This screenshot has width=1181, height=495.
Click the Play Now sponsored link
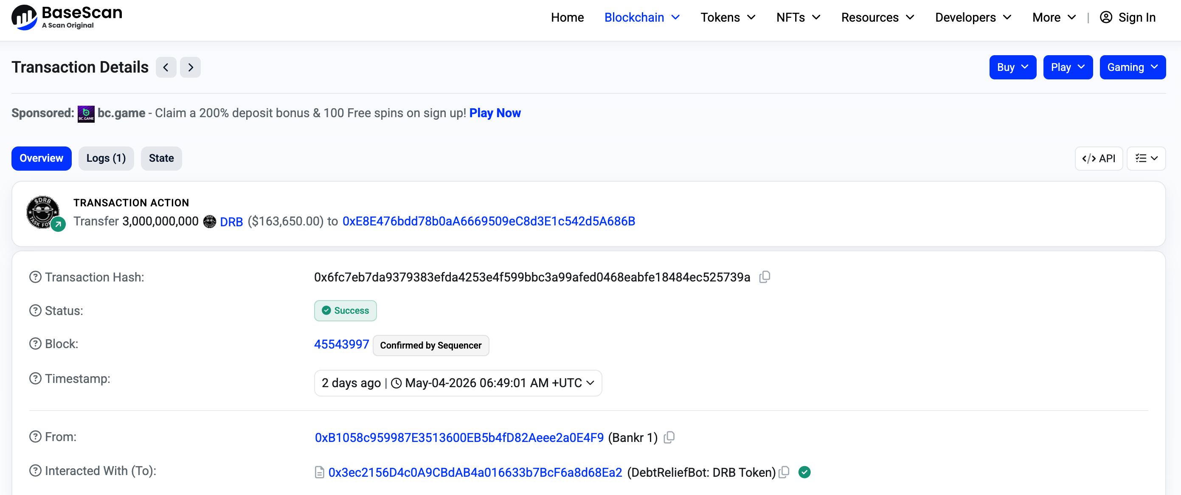tap(495, 113)
